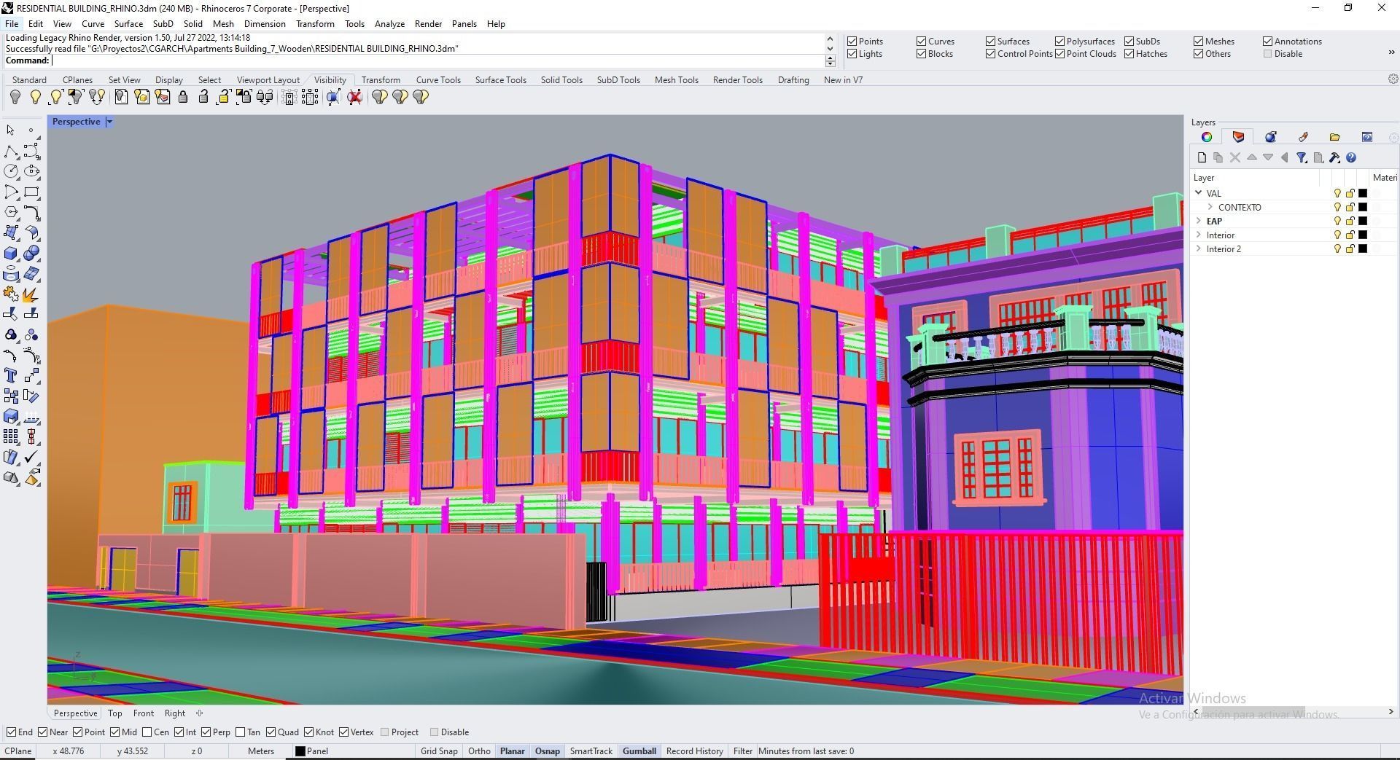This screenshot has width=1400, height=760.
Task: Toggle the End osnap checkbox
Action: 11,732
